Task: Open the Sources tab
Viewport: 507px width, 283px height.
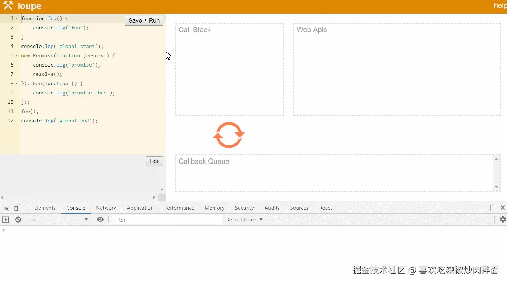Action: pos(299,208)
